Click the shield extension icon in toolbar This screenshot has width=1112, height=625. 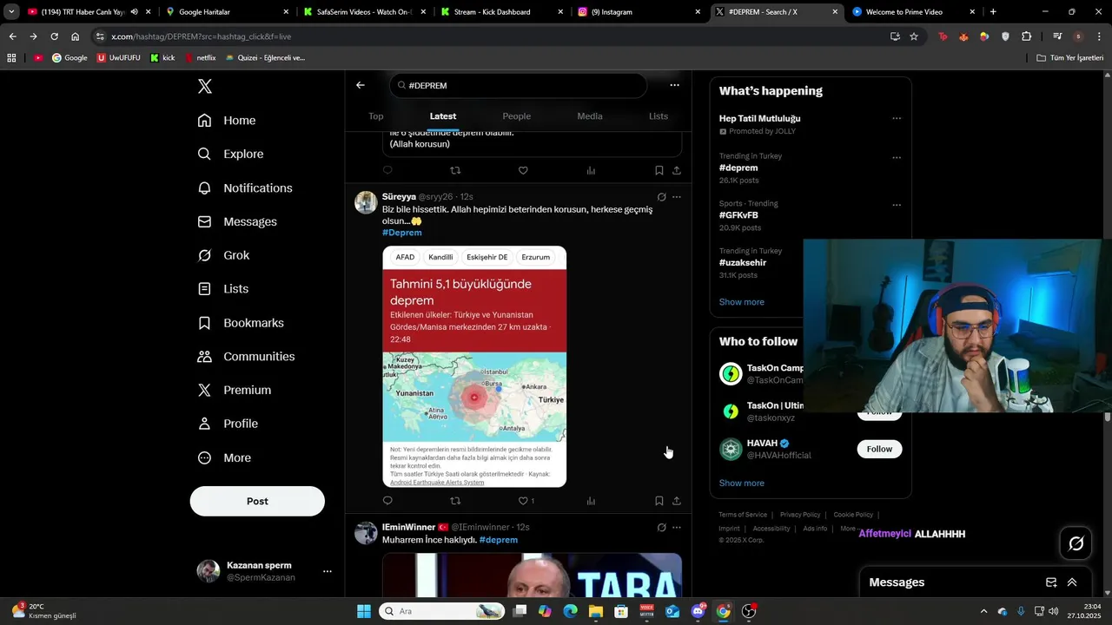pos(1006,36)
